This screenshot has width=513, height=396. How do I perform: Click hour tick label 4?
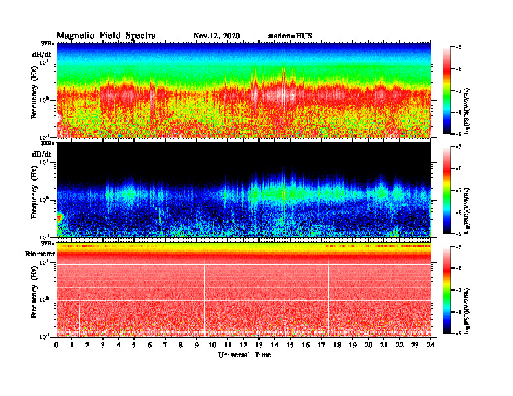pos(119,345)
